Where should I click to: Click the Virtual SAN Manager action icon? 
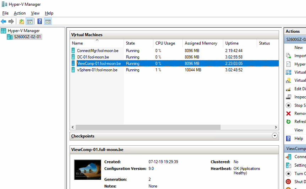pyautogui.click(x=289, y=80)
